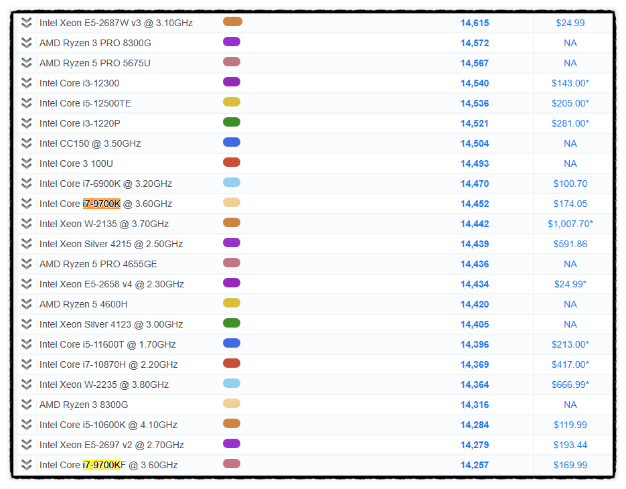This screenshot has height=489, width=626.
Task: Expand the Core i5-10600K row chevron
Action: (x=26, y=425)
